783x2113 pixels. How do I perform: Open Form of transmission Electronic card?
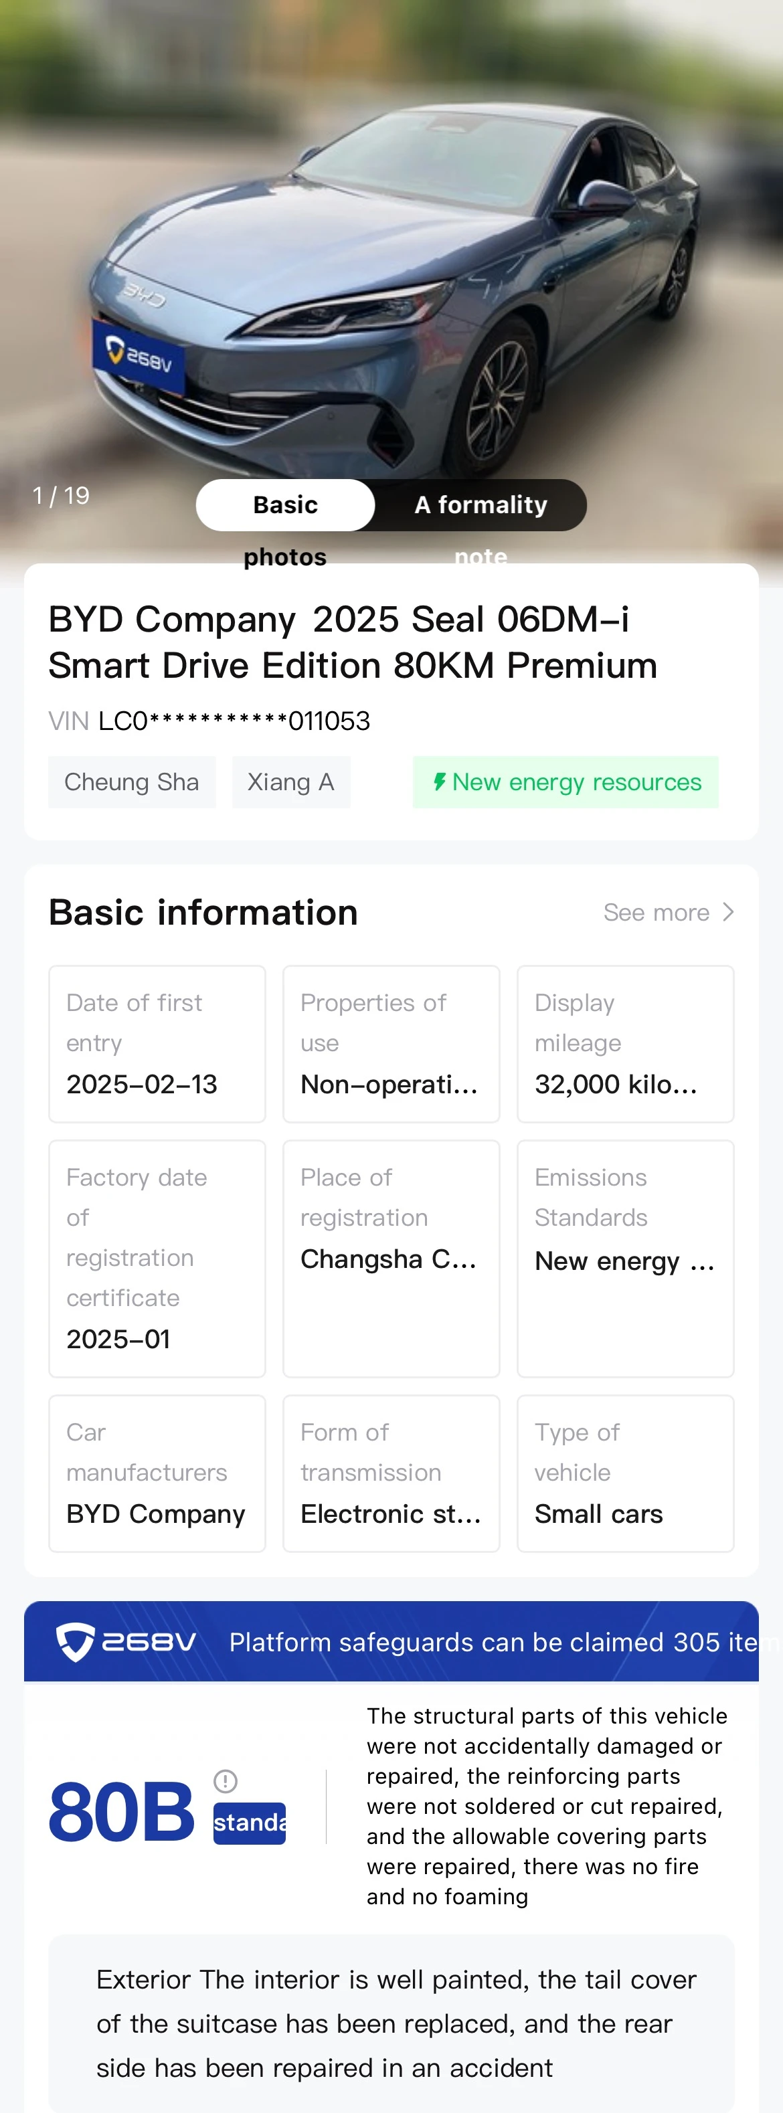point(391,1473)
